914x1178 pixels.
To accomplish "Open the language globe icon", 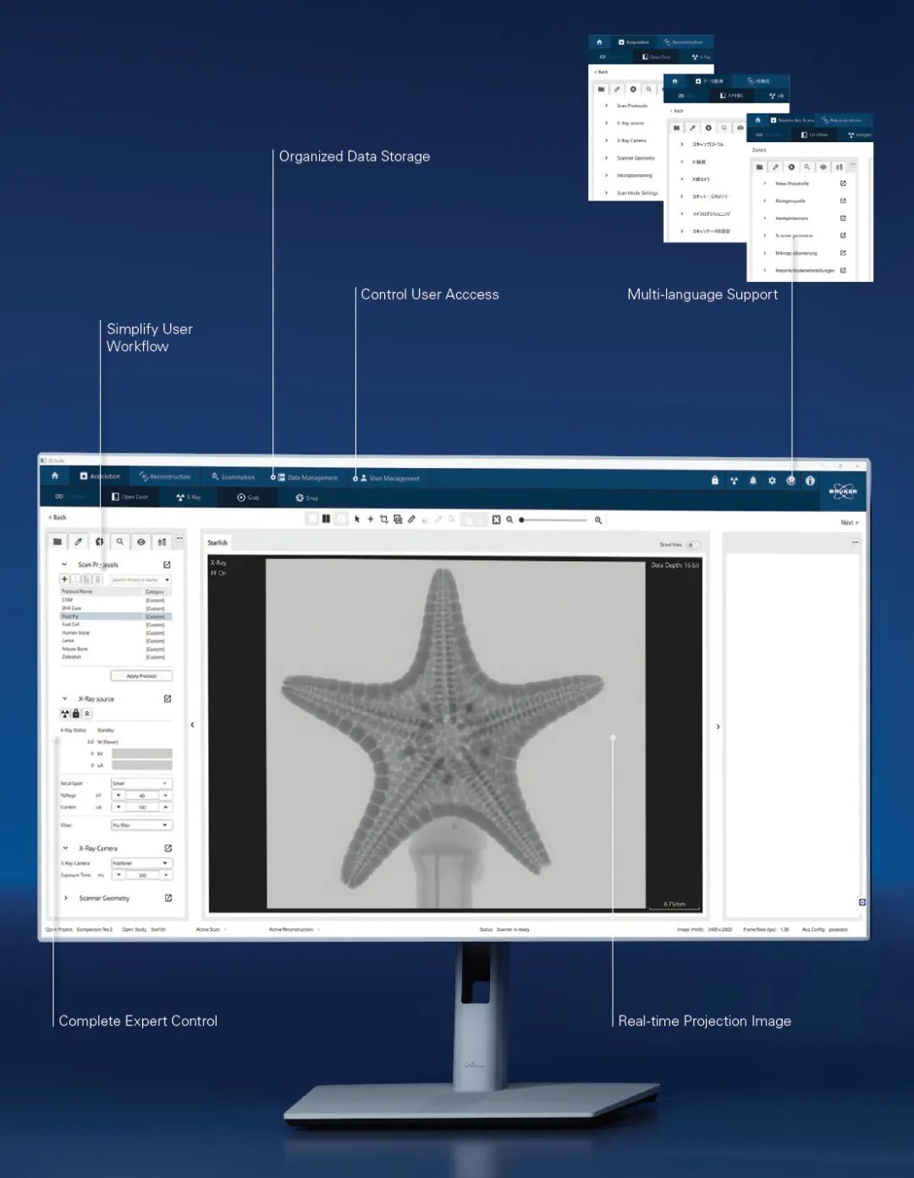I will click(790, 481).
